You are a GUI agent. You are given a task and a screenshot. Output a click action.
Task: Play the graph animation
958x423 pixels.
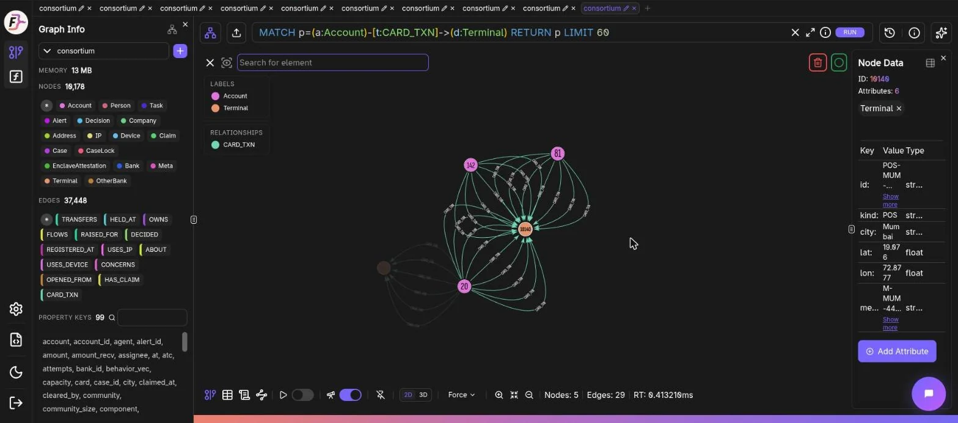(x=283, y=395)
